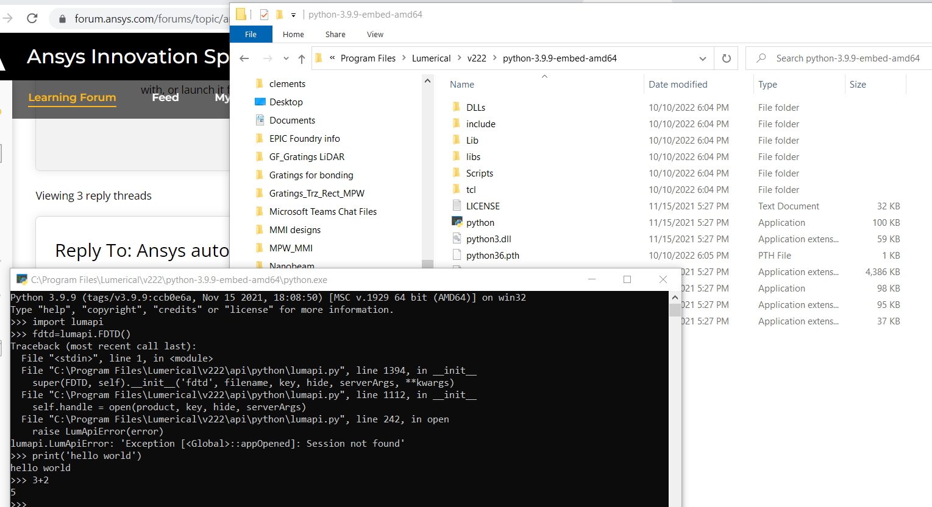Viewport: 932px width, 507px height.
Task: Refresh the Explorer folder view
Action: click(726, 58)
